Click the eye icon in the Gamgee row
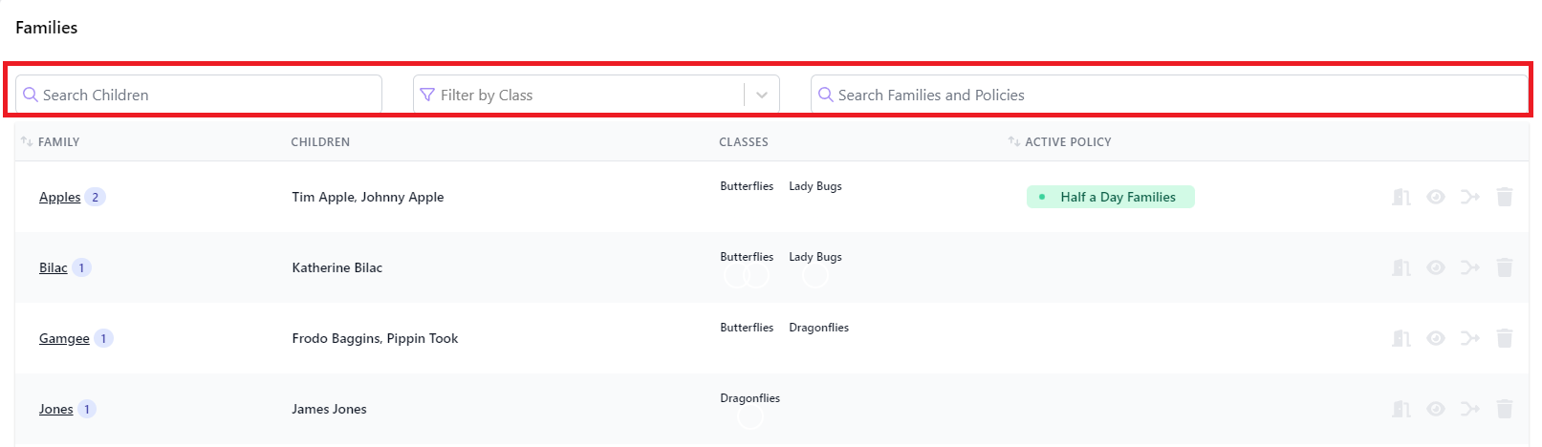Viewport: 1542px width, 447px height. (x=1436, y=338)
